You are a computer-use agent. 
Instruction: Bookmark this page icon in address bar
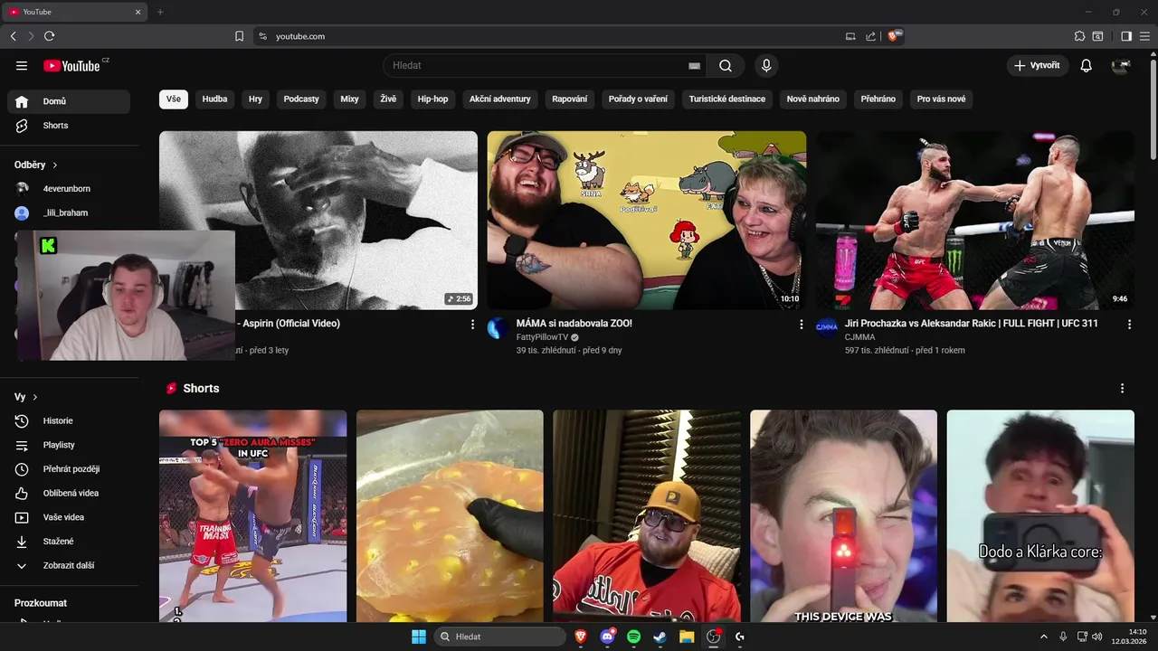[239, 36]
